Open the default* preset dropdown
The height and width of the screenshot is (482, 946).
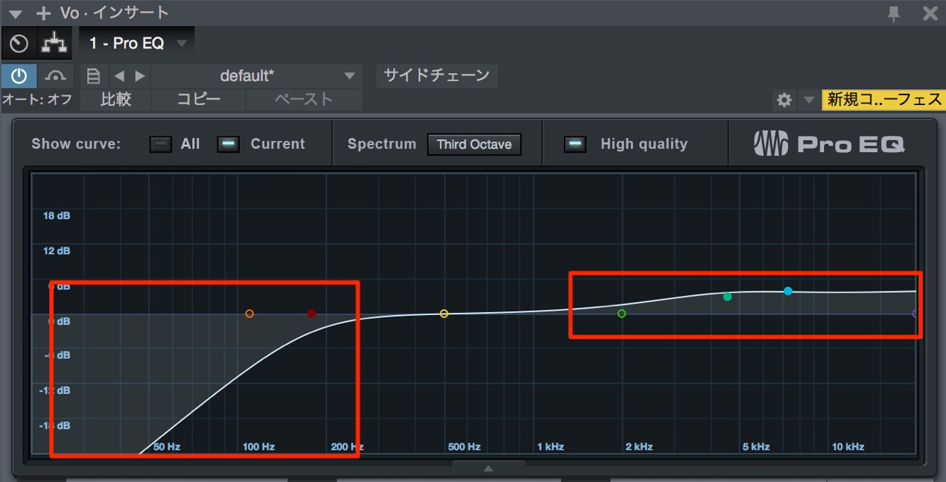click(x=255, y=76)
